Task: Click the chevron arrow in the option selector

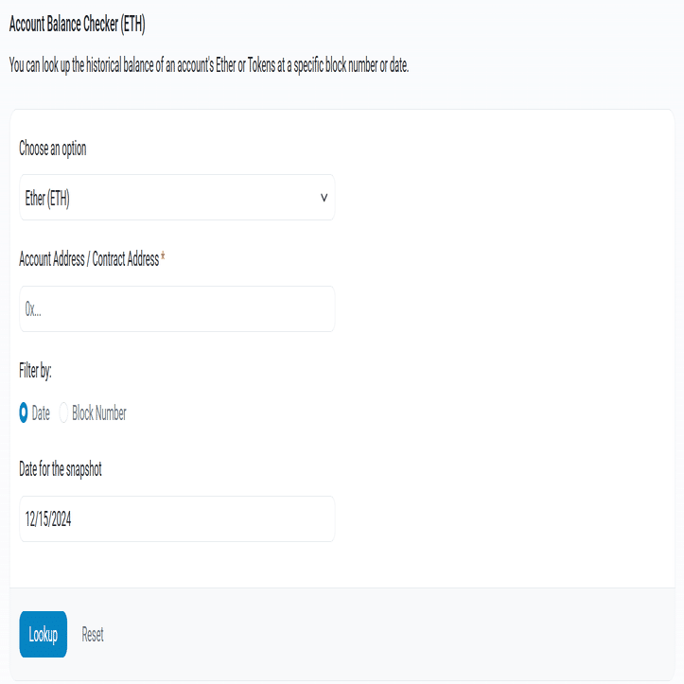Action: coord(324,198)
